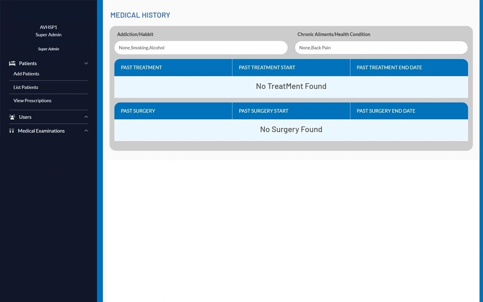This screenshot has height=302, width=483.
Task: Click the icon beside Medical Examinations
Action: [x=11, y=131]
